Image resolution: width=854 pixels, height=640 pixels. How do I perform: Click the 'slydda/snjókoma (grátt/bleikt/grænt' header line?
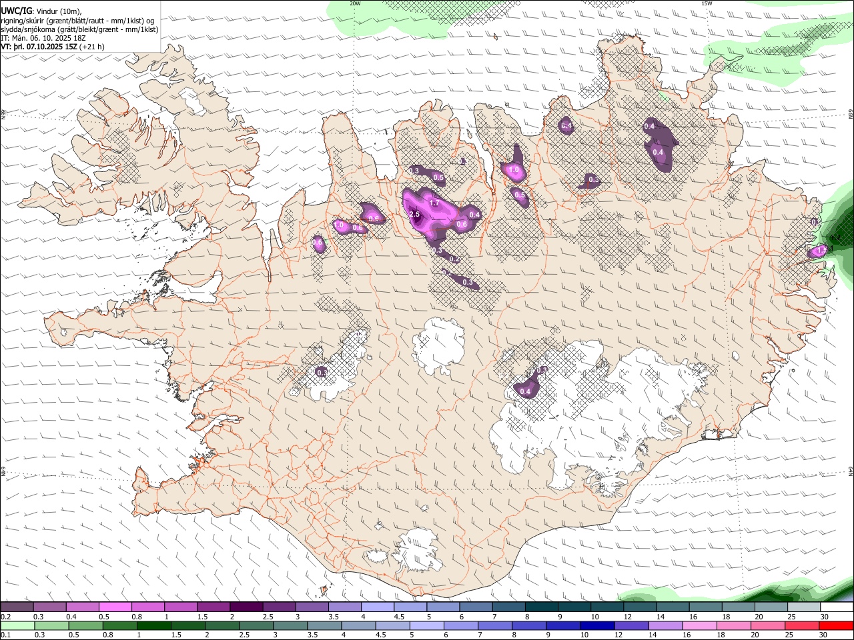(x=79, y=29)
